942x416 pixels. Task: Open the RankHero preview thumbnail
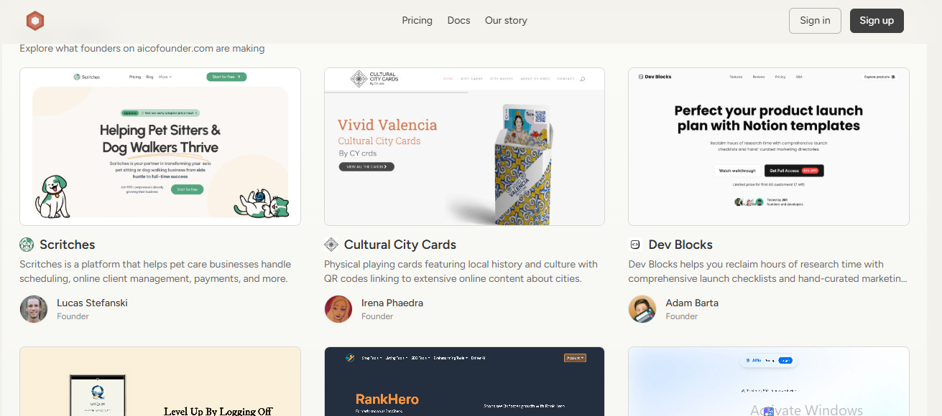click(464, 382)
